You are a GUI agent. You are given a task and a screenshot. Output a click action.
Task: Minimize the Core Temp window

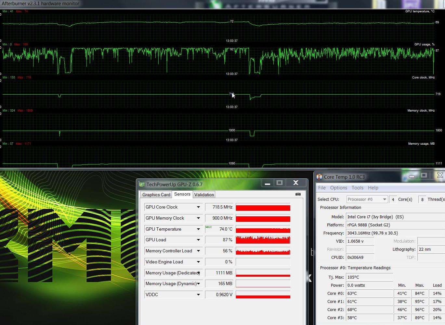click(412, 176)
